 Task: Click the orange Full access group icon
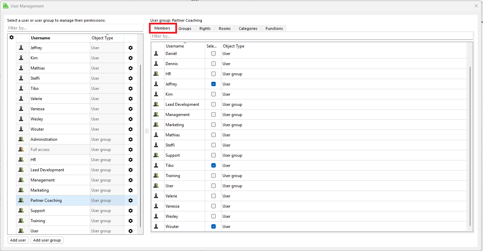point(21,150)
